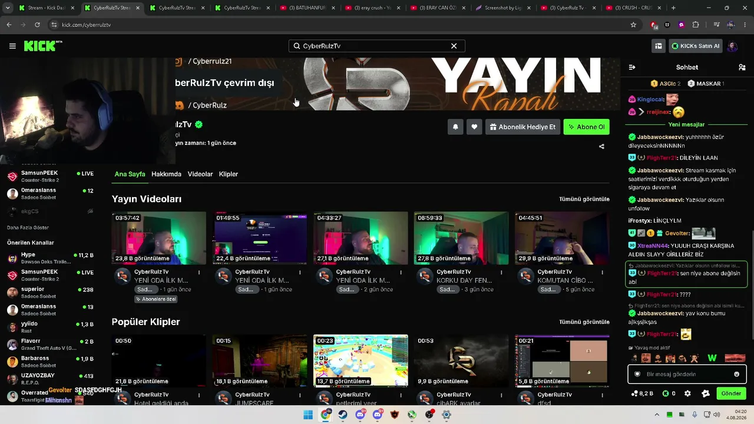The height and width of the screenshot is (424, 754).
Task: Toggle channel notifications bell
Action: 455,127
